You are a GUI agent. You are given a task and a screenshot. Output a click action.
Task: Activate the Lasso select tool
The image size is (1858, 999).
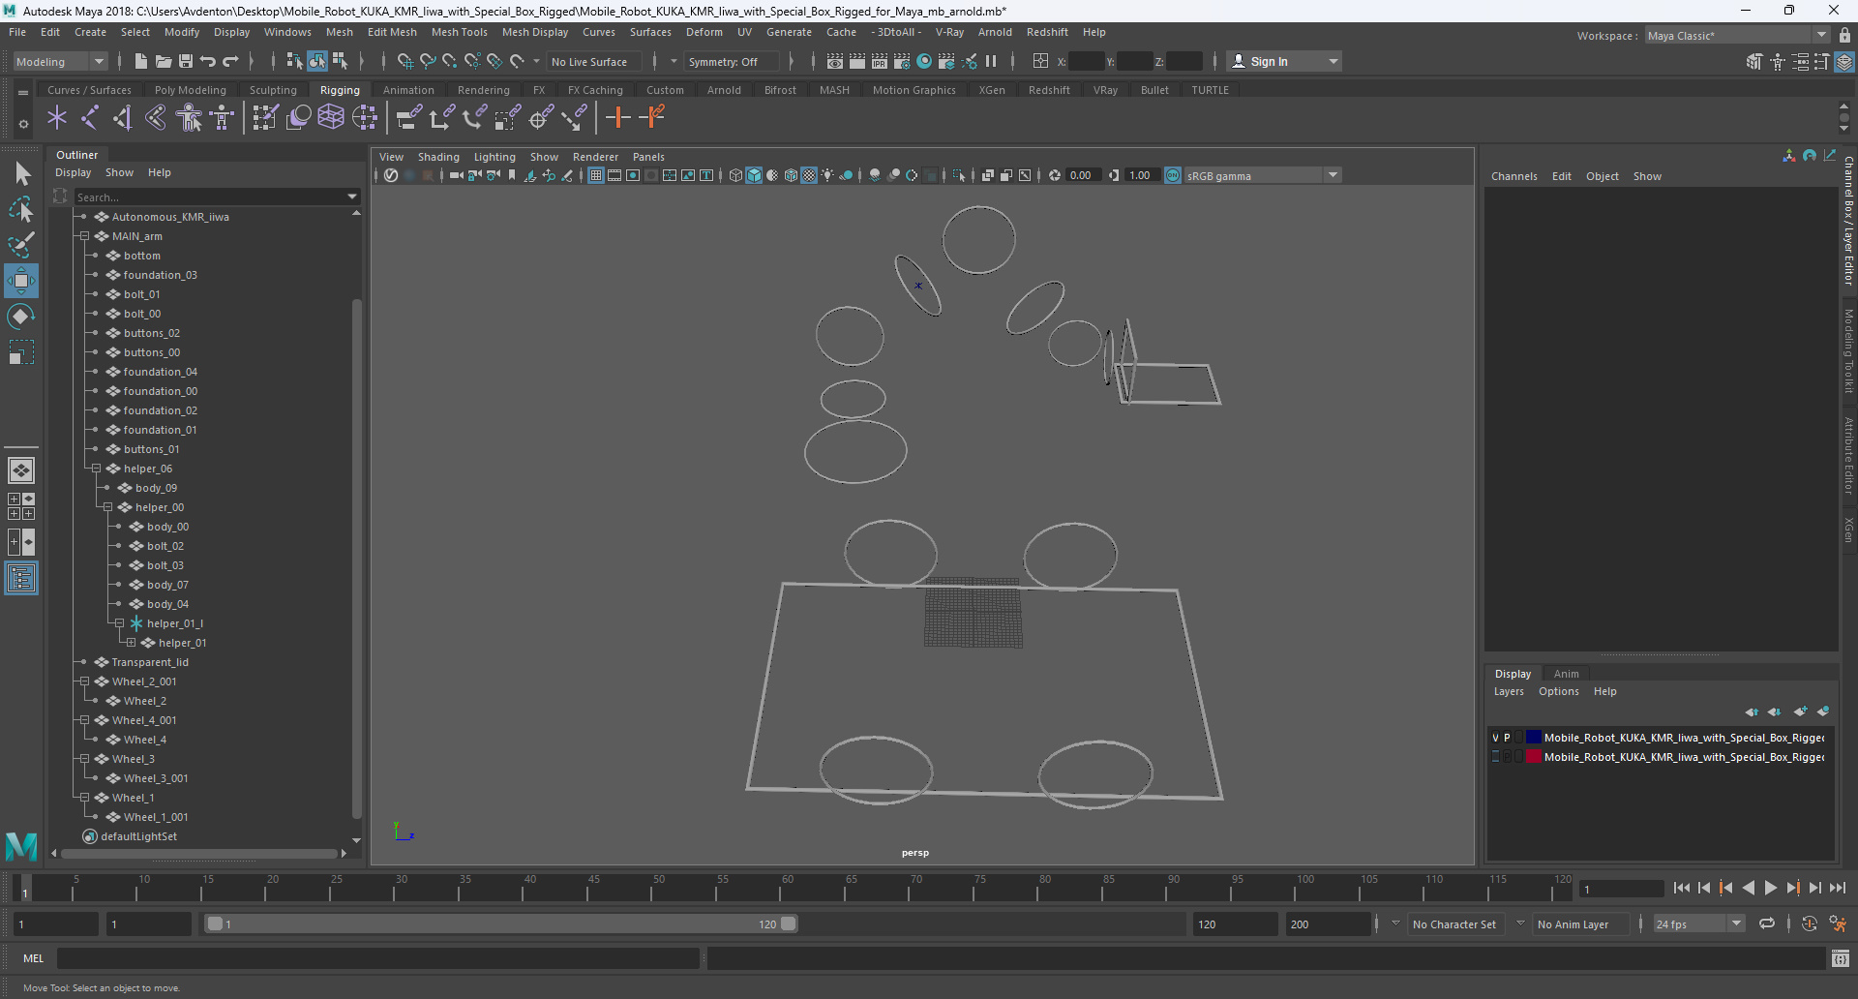coord(21,209)
